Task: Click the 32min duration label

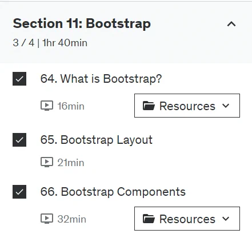Action: click(x=72, y=219)
